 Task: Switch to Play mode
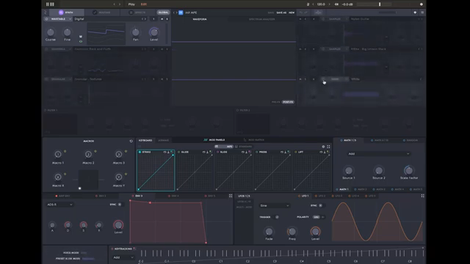tap(131, 4)
